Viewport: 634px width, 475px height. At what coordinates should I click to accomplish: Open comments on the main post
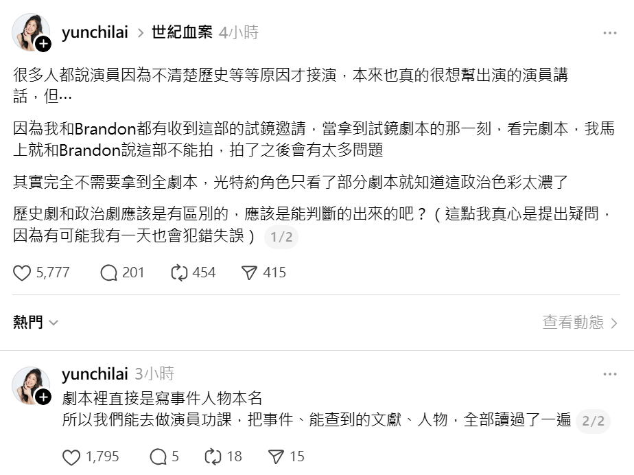[x=109, y=273]
